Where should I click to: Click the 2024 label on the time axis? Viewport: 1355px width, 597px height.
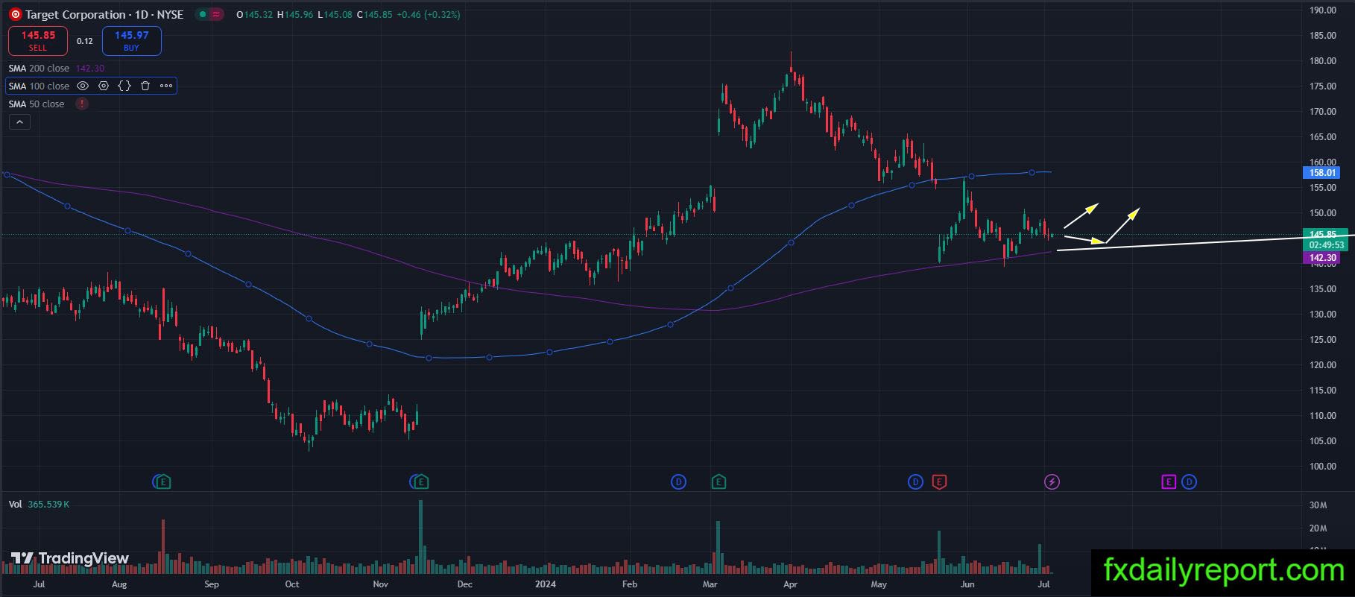tap(546, 584)
